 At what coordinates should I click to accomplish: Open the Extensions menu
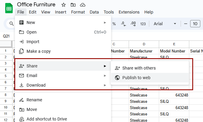click(x=129, y=12)
